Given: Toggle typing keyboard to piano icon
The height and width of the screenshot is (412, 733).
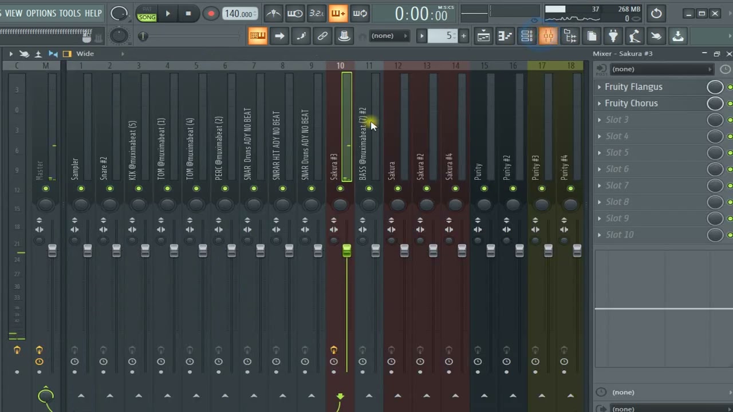Looking at the screenshot, I should [x=258, y=36].
